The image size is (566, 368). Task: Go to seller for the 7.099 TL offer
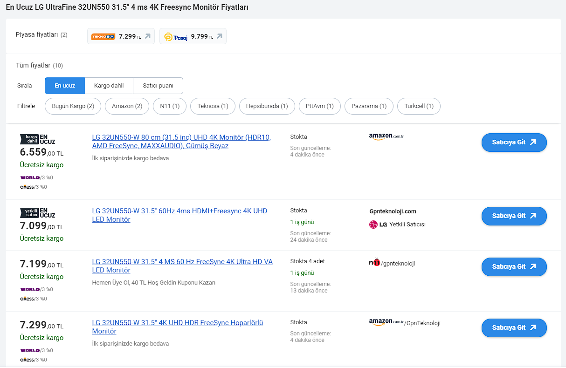click(514, 216)
